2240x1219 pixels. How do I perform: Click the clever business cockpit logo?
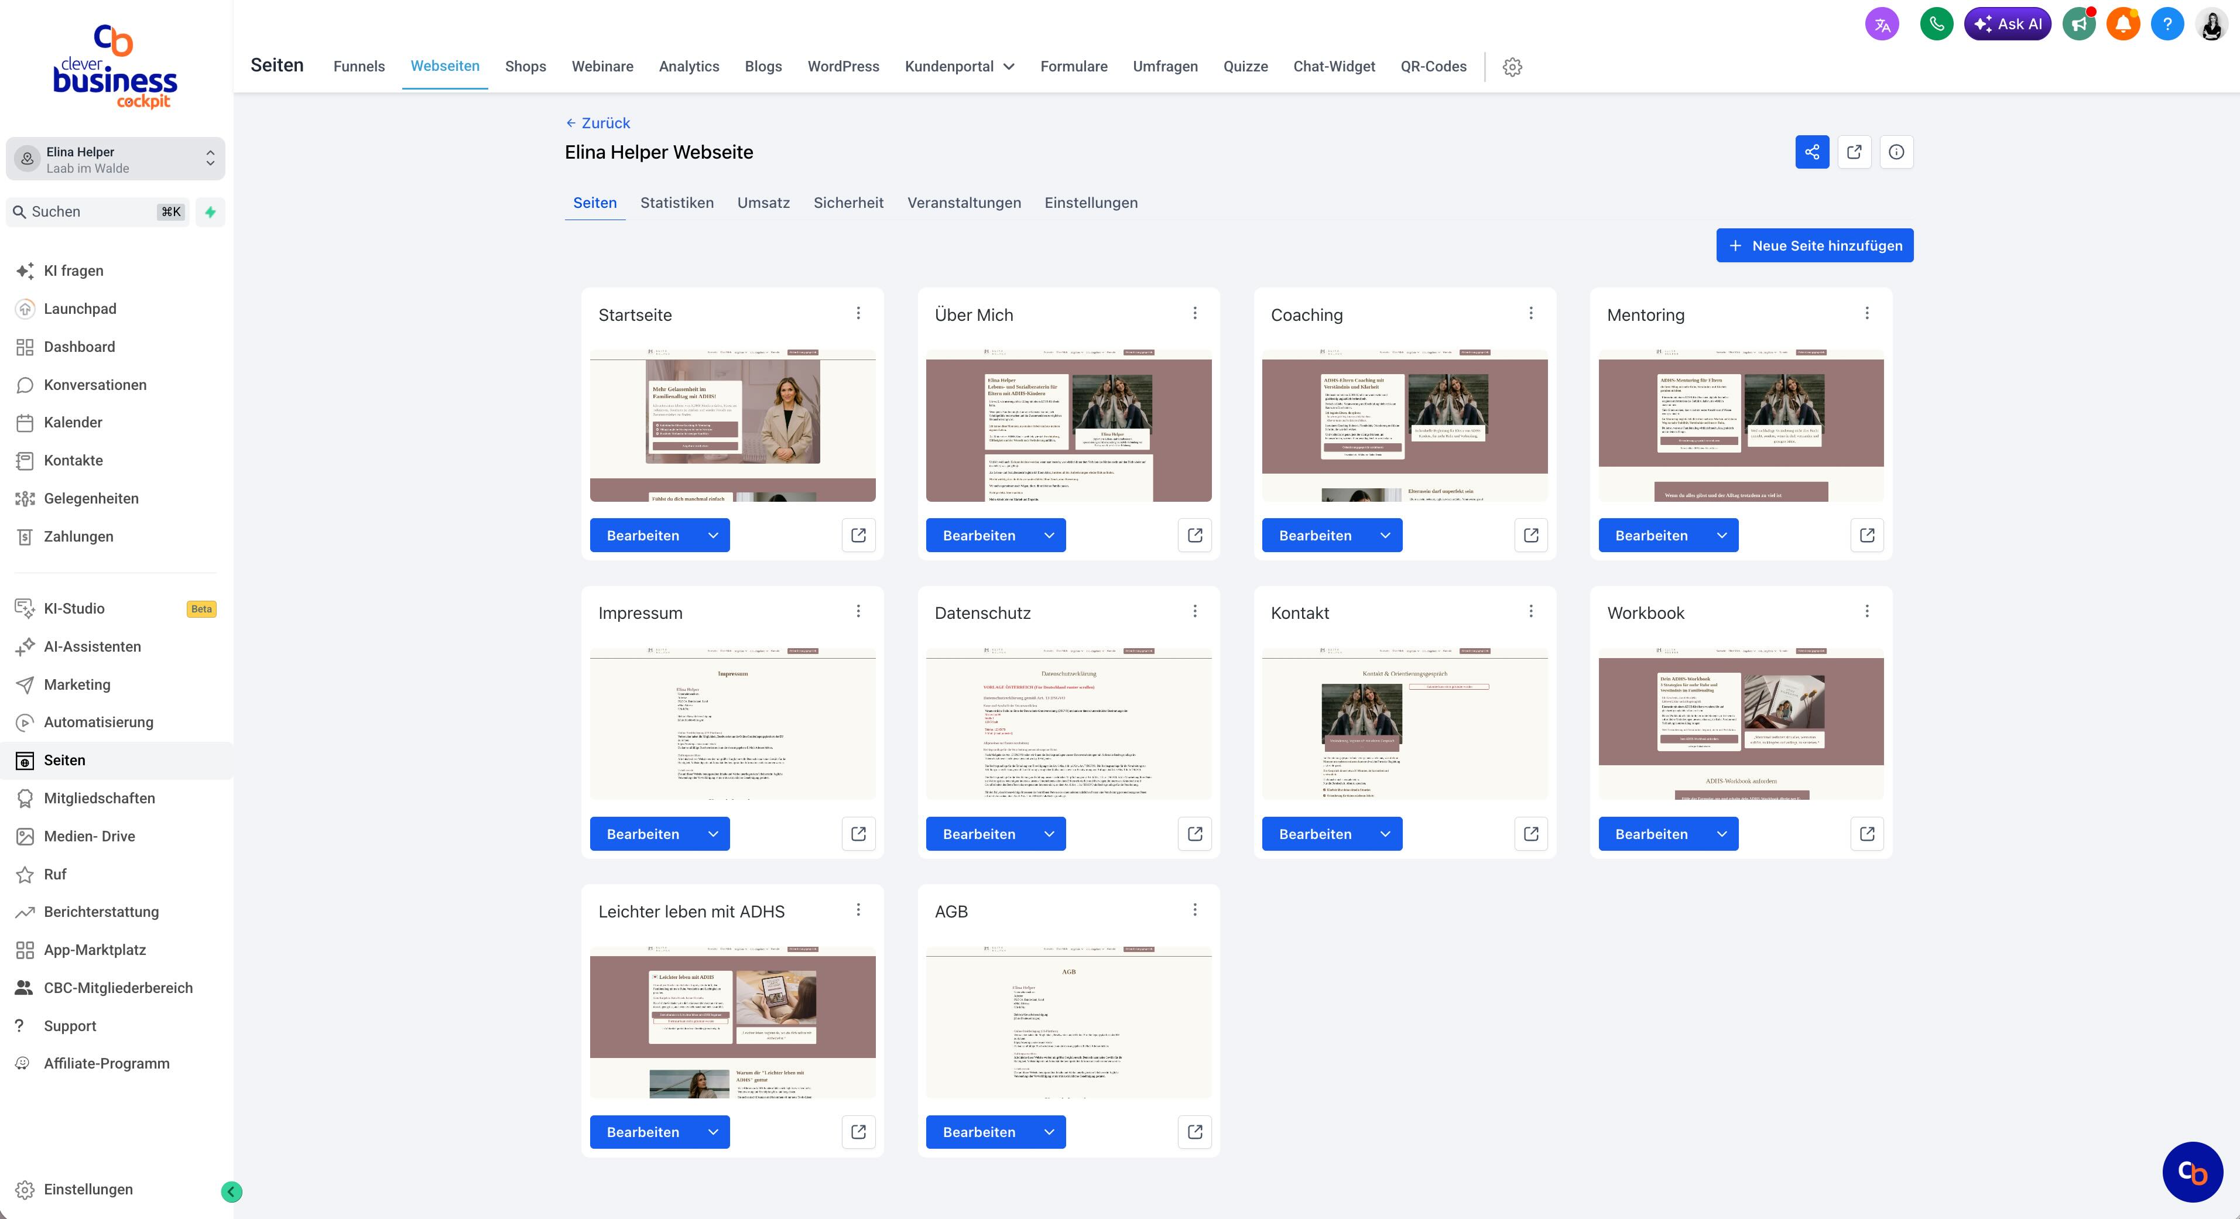tap(115, 66)
